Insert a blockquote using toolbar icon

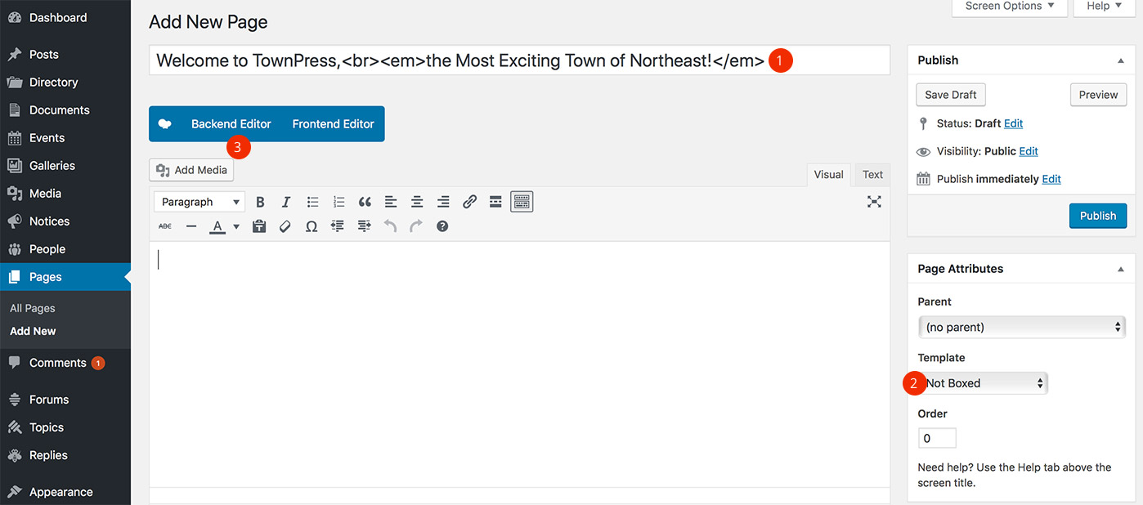tap(365, 202)
